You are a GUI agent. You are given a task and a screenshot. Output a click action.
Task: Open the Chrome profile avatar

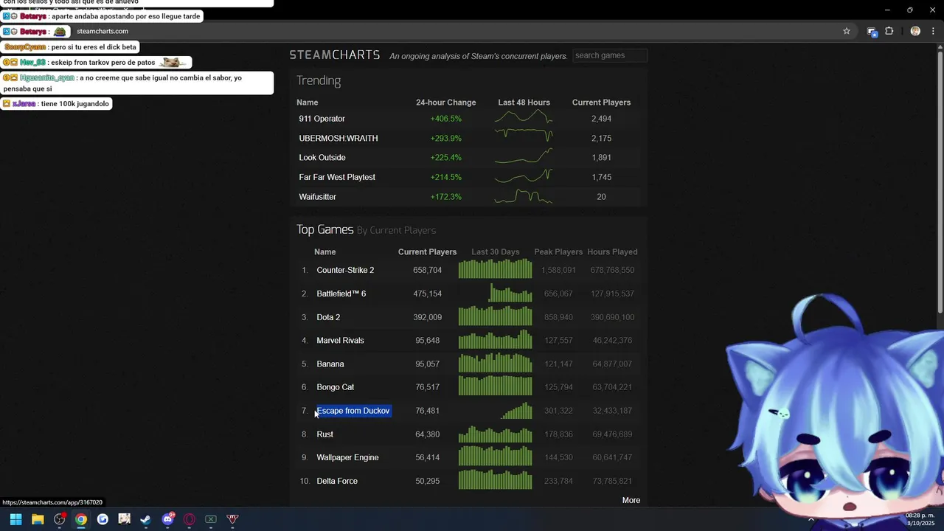point(915,31)
